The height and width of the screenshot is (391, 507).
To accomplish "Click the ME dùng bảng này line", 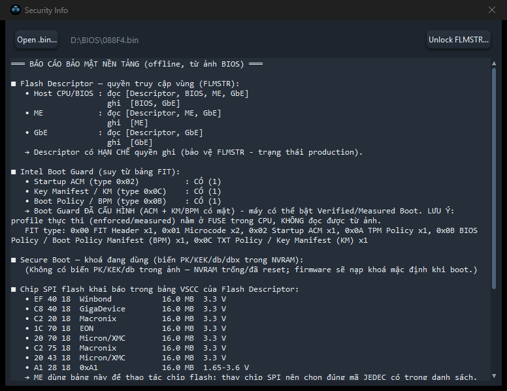I will click(x=251, y=377).
